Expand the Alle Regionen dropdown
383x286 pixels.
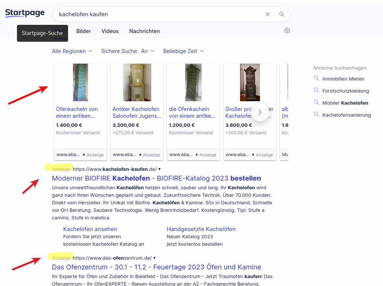pyautogui.click(x=72, y=51)
